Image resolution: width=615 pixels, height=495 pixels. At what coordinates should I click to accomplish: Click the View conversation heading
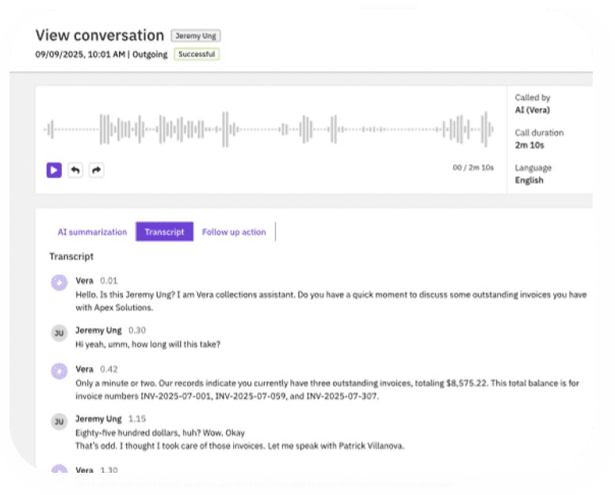pyautogui.click(x=100, y=36)
